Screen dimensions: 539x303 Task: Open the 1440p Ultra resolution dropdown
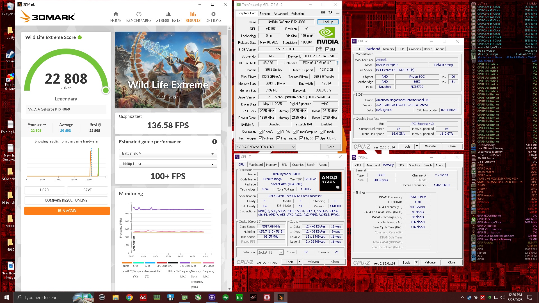pos(168,164)
